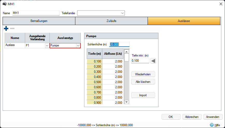The width and height of the screenshot is (225, 128).
Task: Switch to the Zuläufe tab
Action: [x=111, y=21]
